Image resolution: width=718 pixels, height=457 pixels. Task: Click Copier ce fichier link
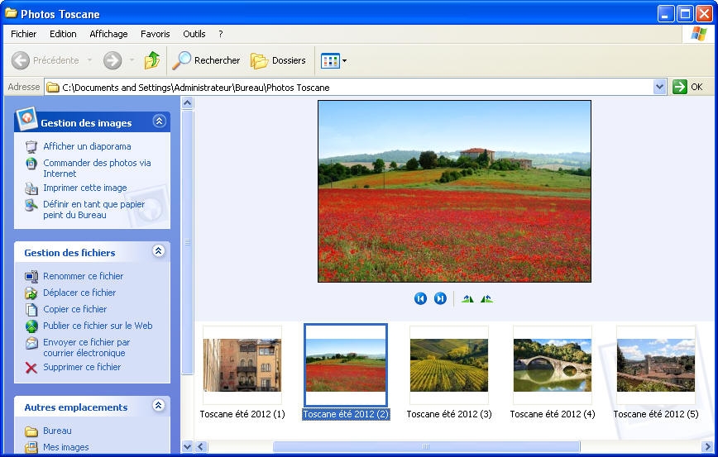(x=75, y=309)
